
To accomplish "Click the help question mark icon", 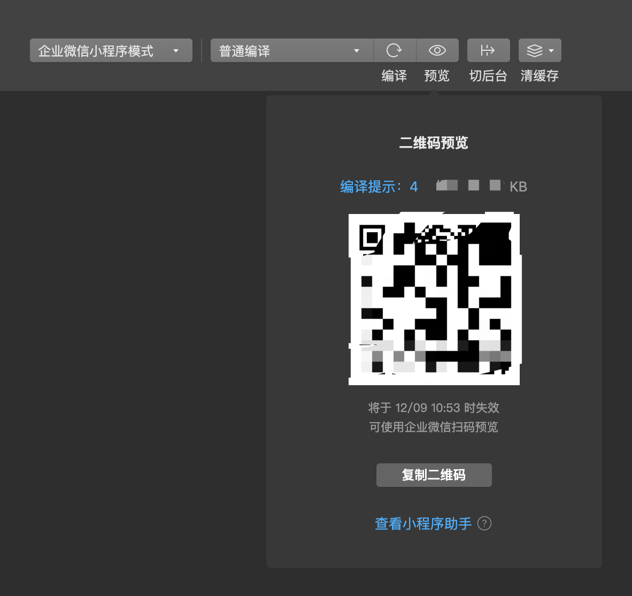I will click(484, 523).
